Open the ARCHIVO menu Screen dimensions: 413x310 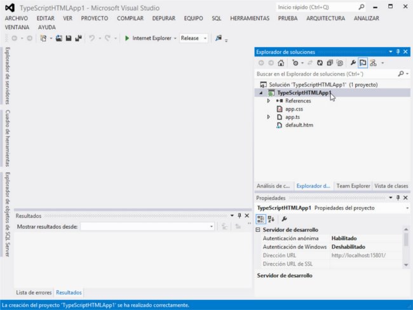coord(17,18)
